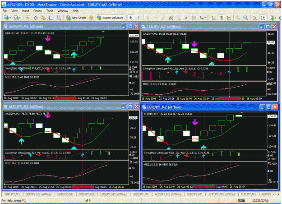Switch to the CHFJPY,M1 chart tab
This screenshot has width=282, height=204.
(248, 194)
